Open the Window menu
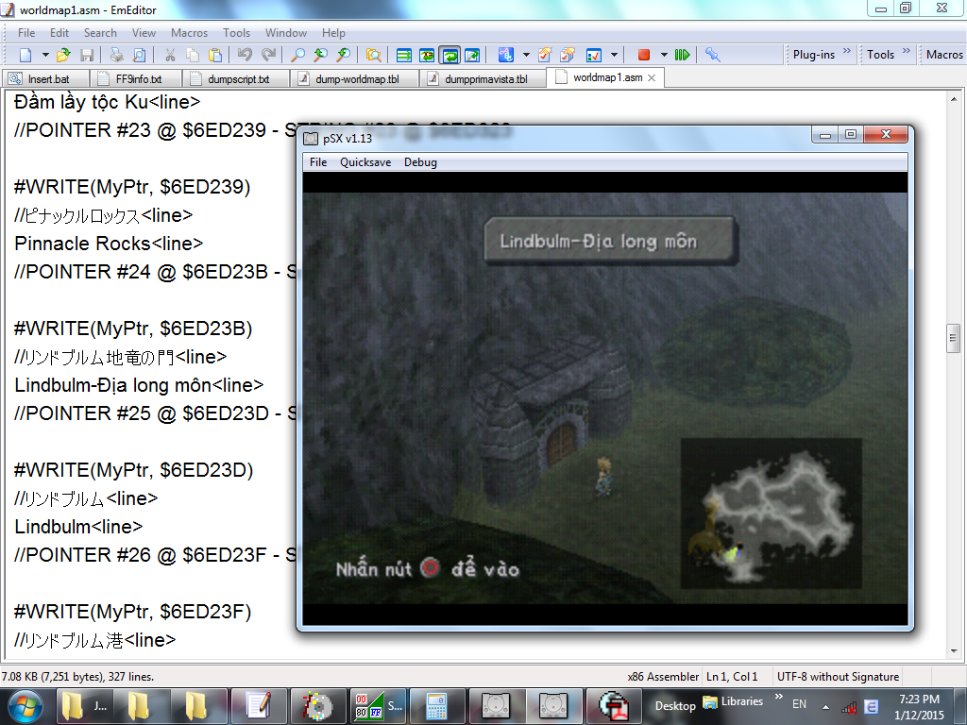 pyautogui.click(x=285, y=33)
